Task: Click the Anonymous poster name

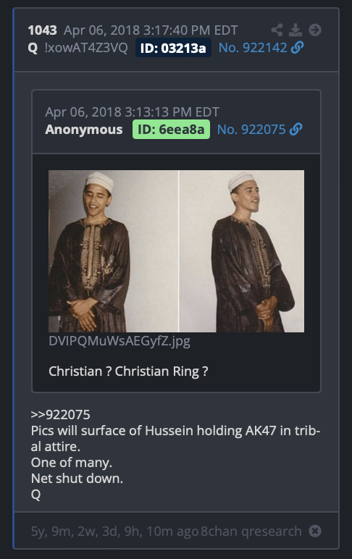Action: pos(84,130)
